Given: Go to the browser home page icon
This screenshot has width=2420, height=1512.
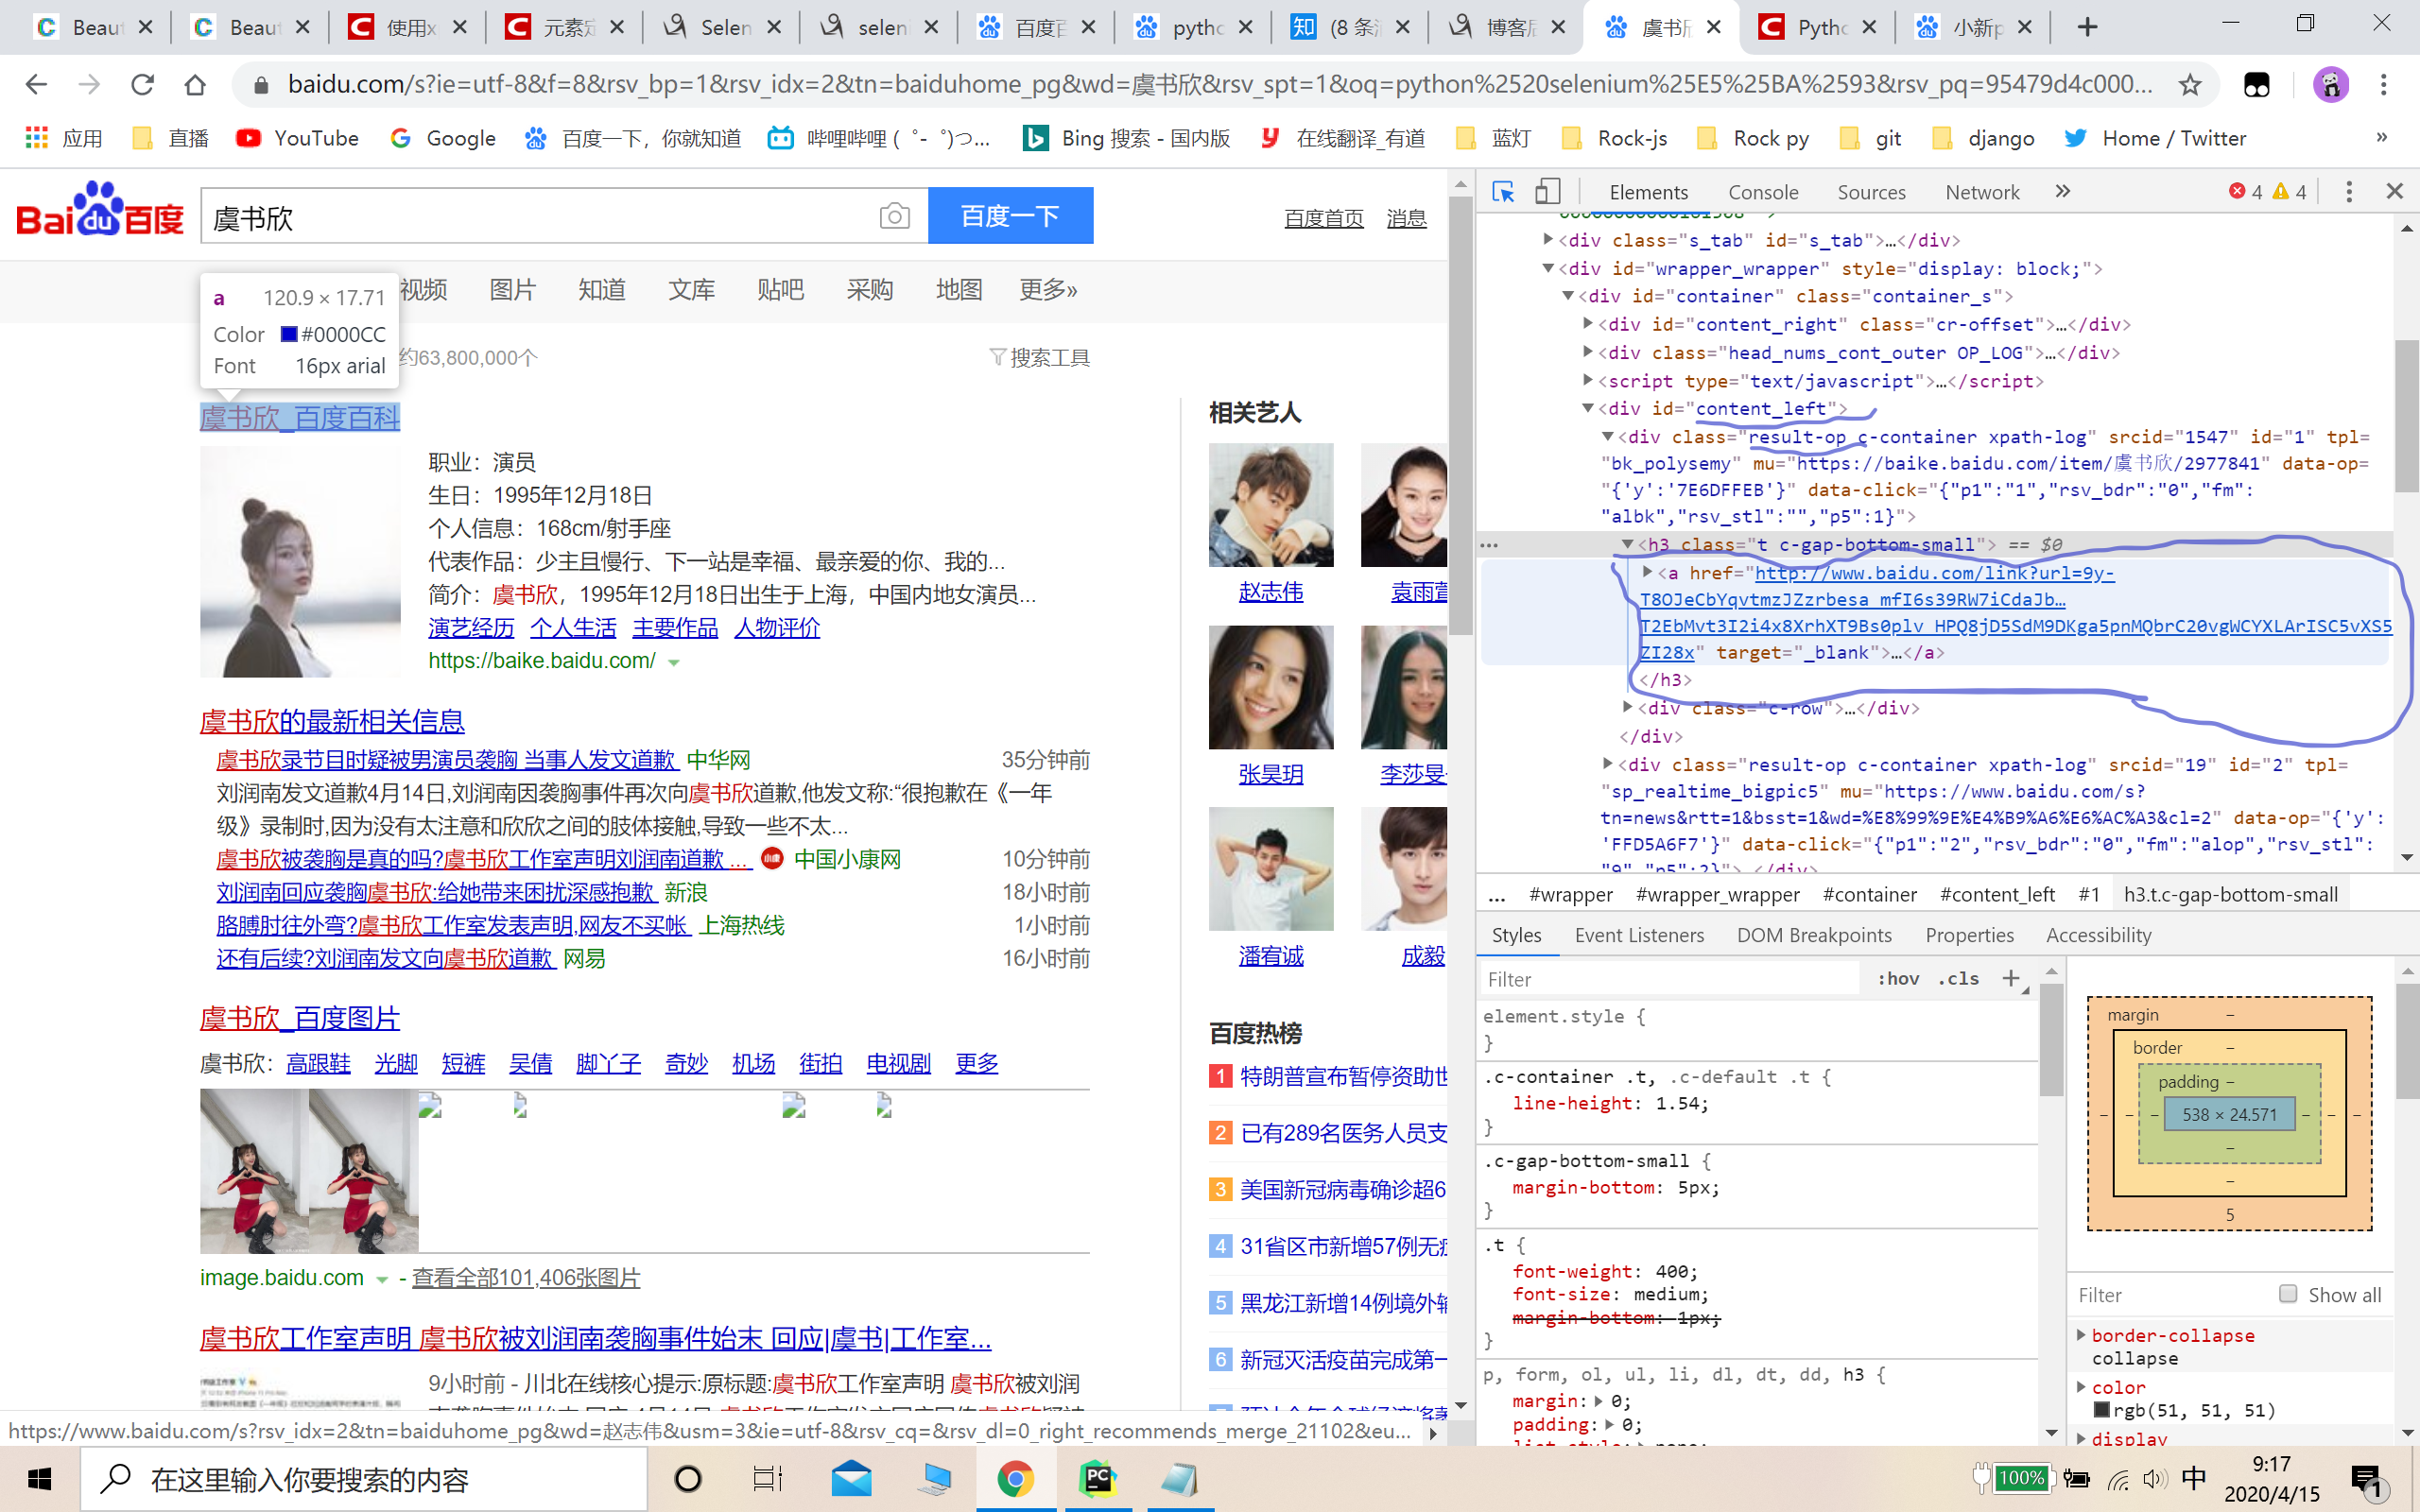Looking at the screenshot, I should (x=195, y=85).
